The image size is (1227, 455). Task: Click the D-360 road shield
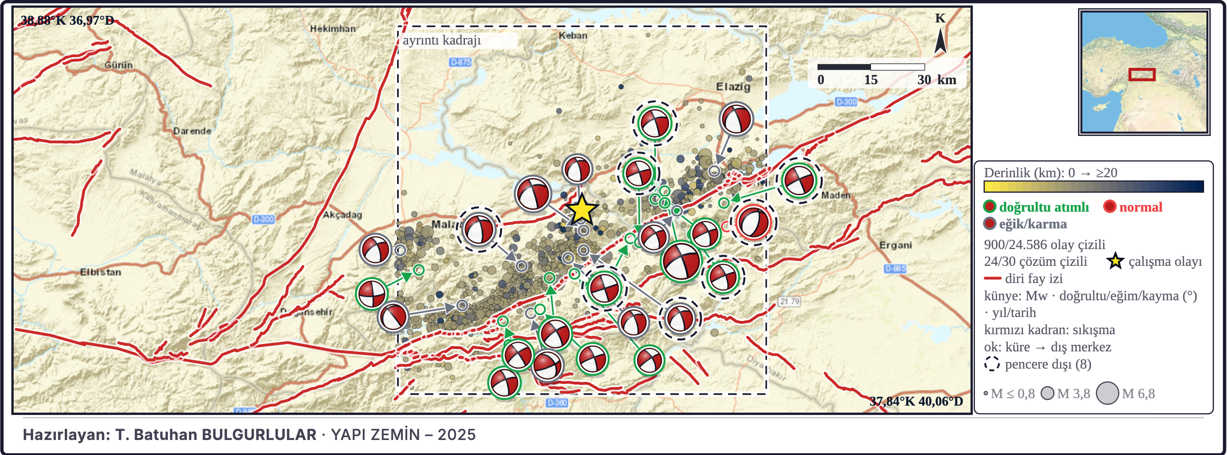click(557, 403)
